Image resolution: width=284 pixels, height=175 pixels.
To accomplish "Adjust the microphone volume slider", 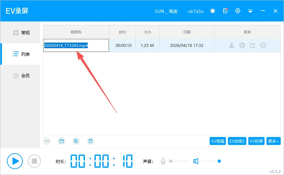I will [179, 161].
